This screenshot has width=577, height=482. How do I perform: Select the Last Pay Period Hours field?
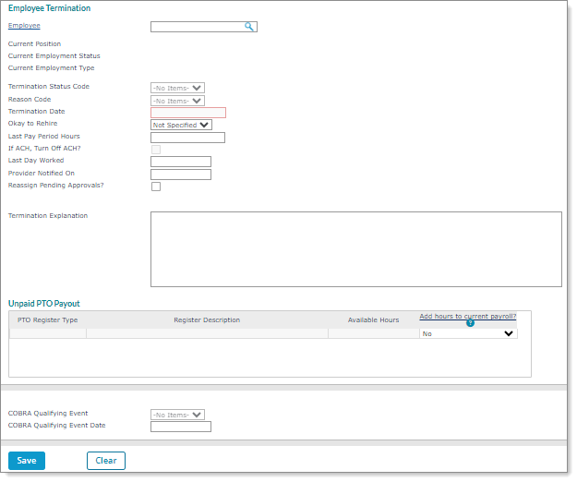pos(187,138)
